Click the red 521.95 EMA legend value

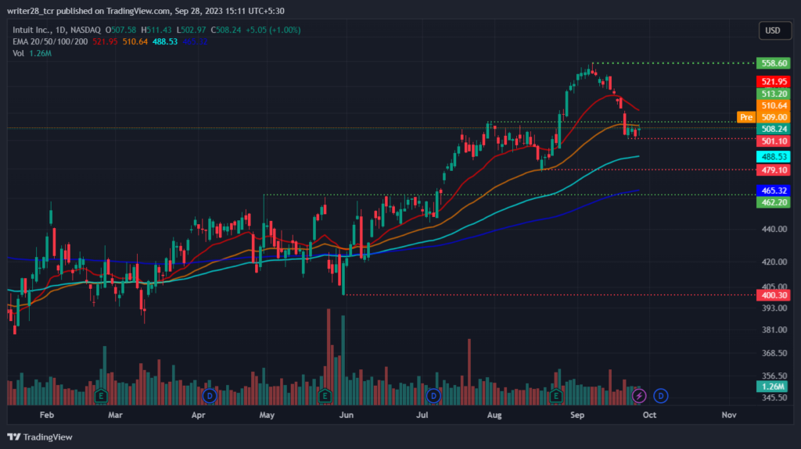[105, 42]
